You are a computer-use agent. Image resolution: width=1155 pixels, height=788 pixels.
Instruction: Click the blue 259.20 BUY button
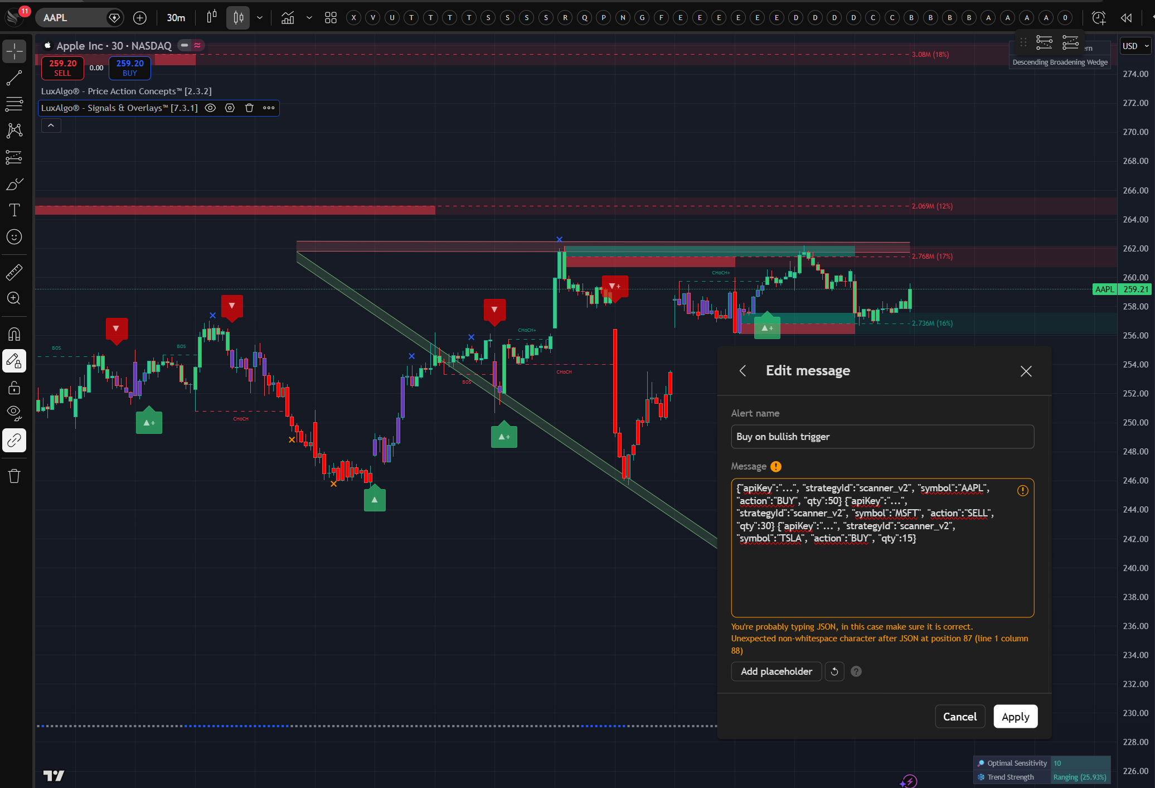point(130,68)
